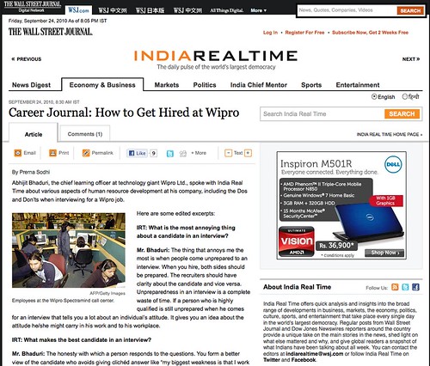The image size is (430, 366).
Task: Click Register For Free link
Action: [x=304, y=33]
